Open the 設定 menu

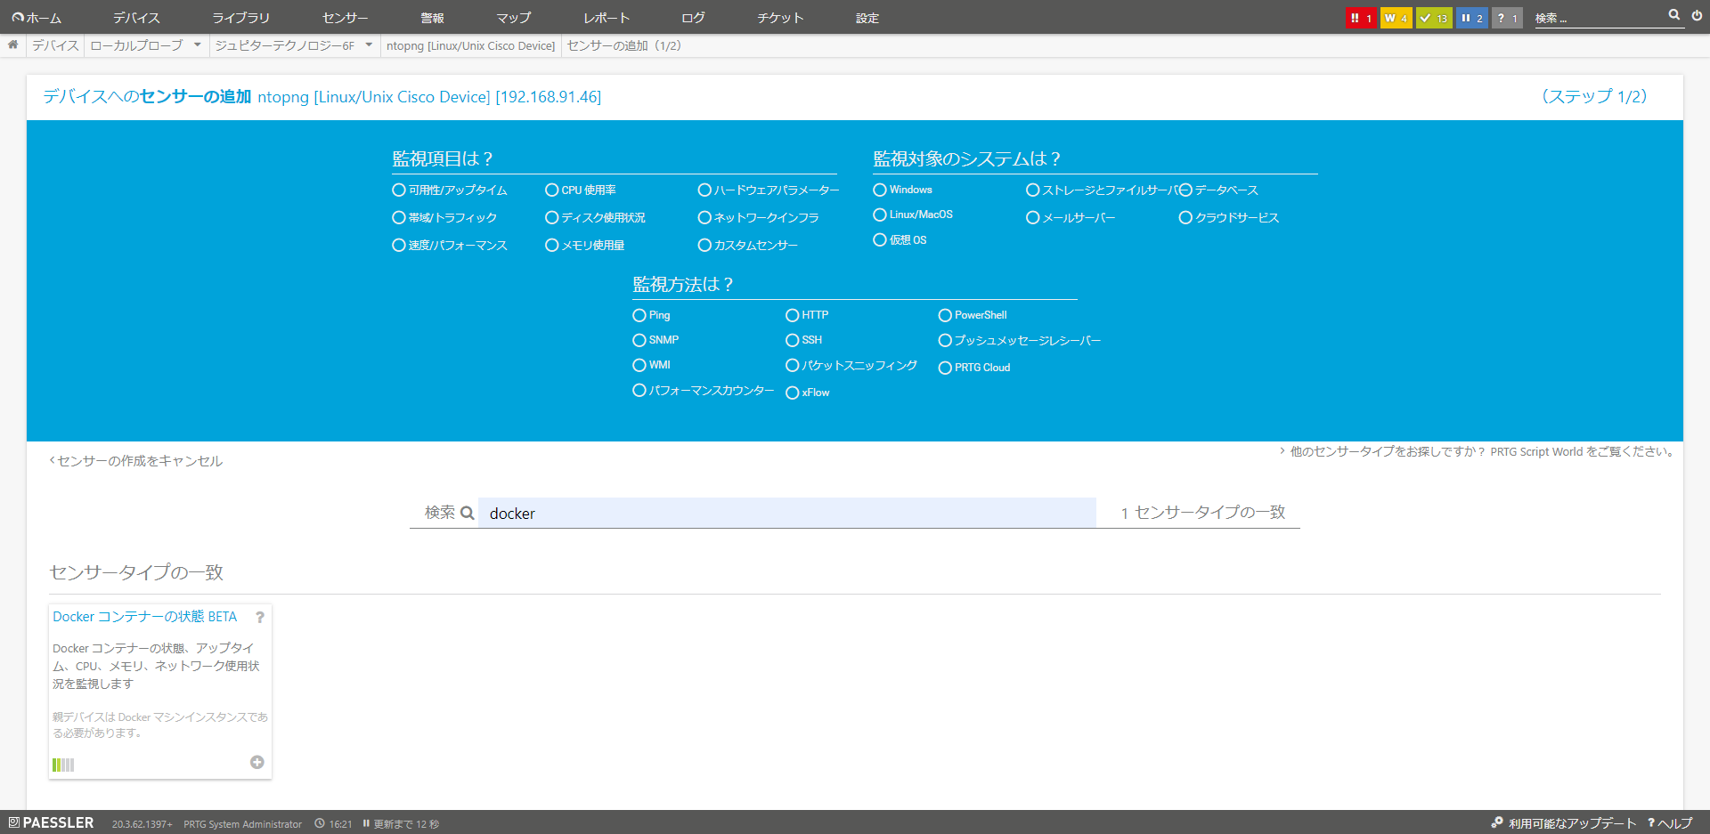(867, 18)
